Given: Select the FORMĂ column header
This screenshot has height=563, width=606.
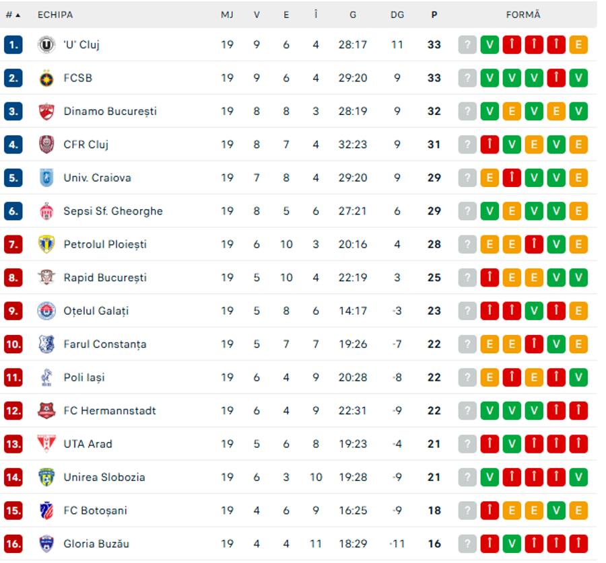Looking at the screenshot, I should 523,15.
